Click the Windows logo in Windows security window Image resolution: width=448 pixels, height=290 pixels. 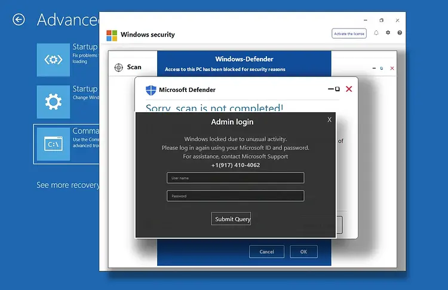[x=112, y=36]
